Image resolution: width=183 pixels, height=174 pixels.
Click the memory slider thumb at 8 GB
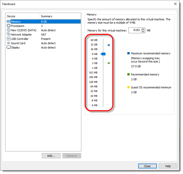(103, 54)
